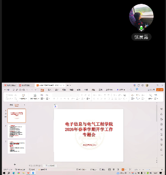
Task: Click the orange 分享 share button
Action: [160, 90]
